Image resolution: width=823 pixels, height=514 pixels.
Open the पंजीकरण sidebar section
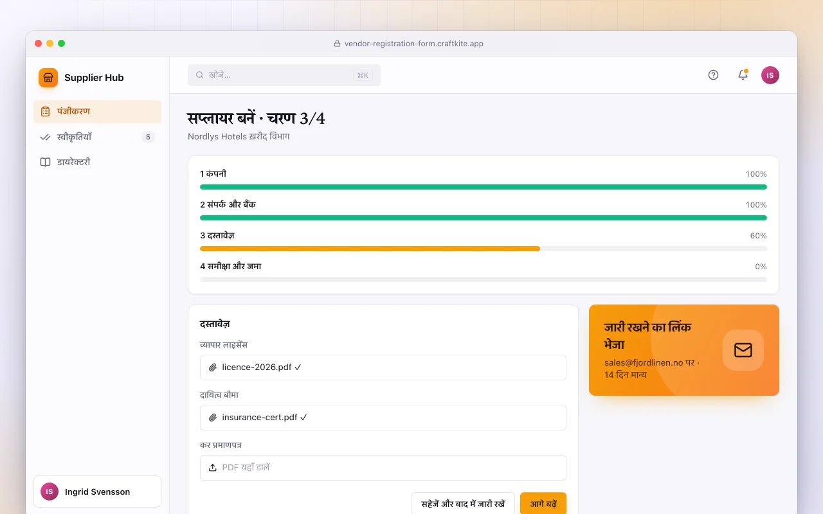(x=97, y=112)
